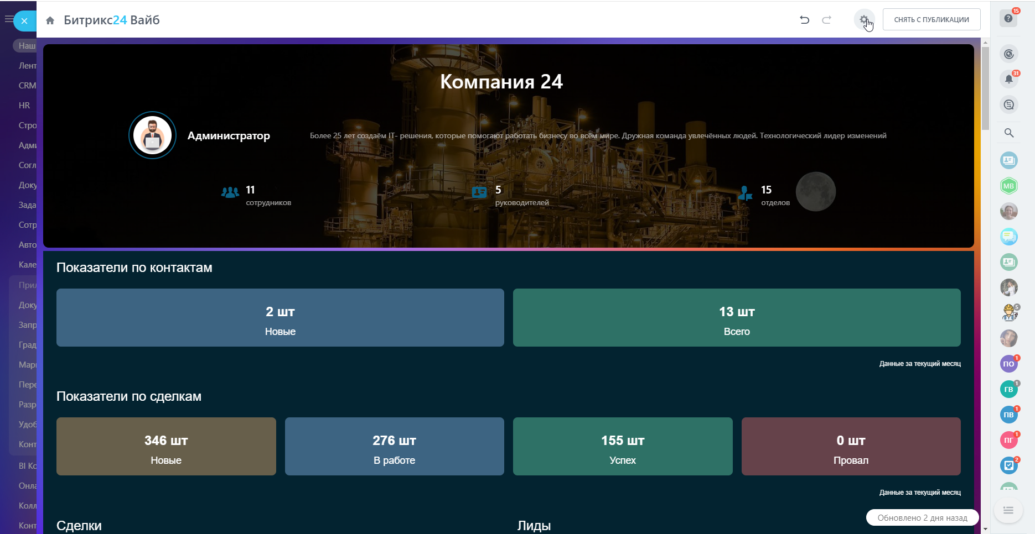Screen dimensions: 1035x534
Task: Click the undo arrow in the top bar
Action: click(804, 20)
